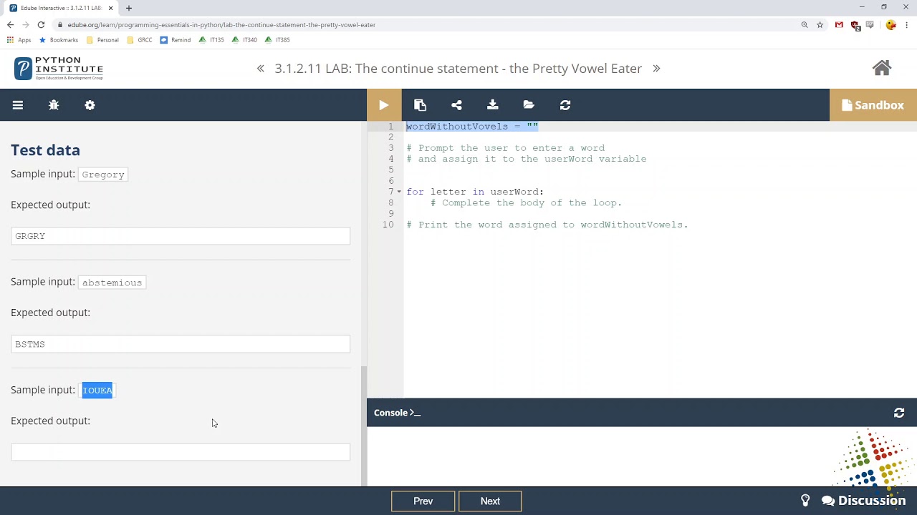Image resolution: width=917 pixels, height=515 pixels.
Task: Click highlighted sample input IOUEA
Action: (x=97, y=391)
